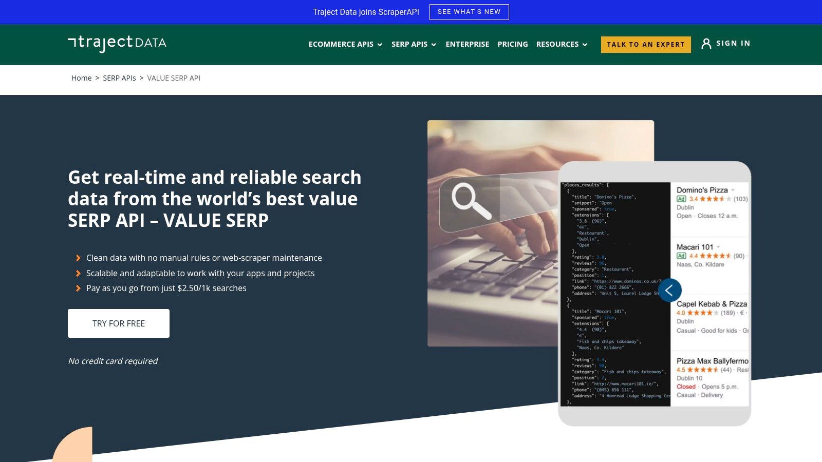Click the JSON code panel in the mockup

[615, 294]
